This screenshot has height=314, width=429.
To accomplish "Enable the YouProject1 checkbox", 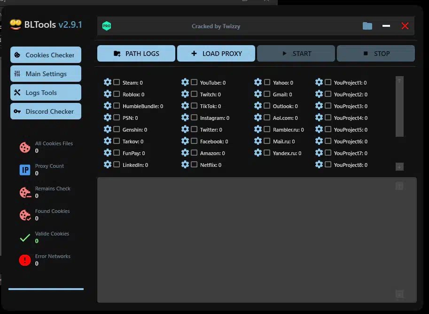I will (x=328, y=82).
